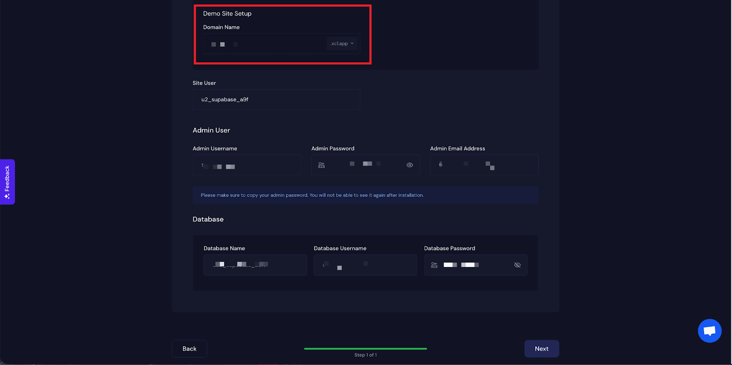Show or hide the admin password with the eye icon
732x365 pixels.
[x=409, y=165]
